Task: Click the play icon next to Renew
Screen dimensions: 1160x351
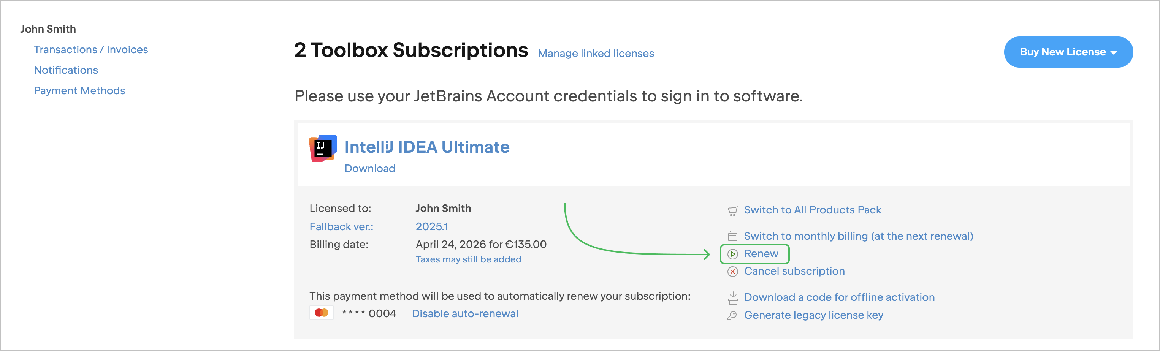Action: (733, 254)
